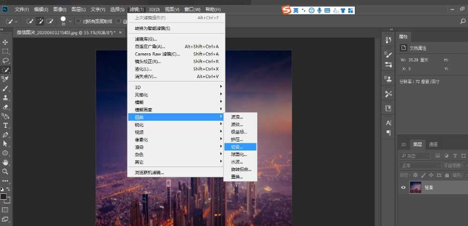This screenshot has height=226, width=468.
Task: Select the Rectangular Marquee tool
Action: click(6, 51)
